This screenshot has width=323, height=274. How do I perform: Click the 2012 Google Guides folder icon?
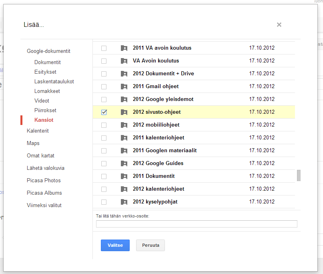coord(124,163)
